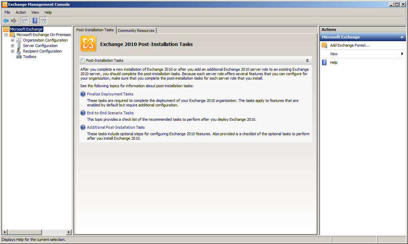The width and height of the screenshot is (408, 244).
Task: Click the Recipient Configuration person icon
Action: (19, 51)
